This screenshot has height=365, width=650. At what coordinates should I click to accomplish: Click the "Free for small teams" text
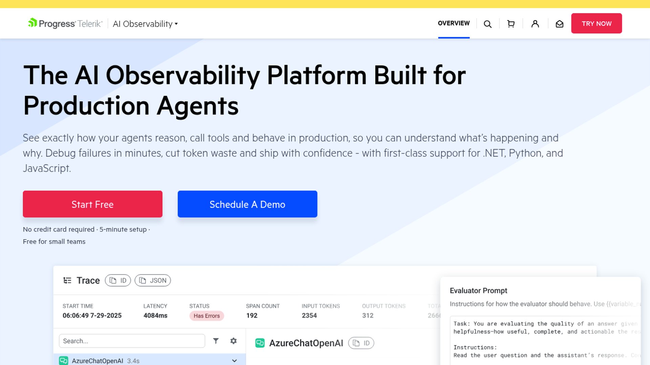(54, 242)
